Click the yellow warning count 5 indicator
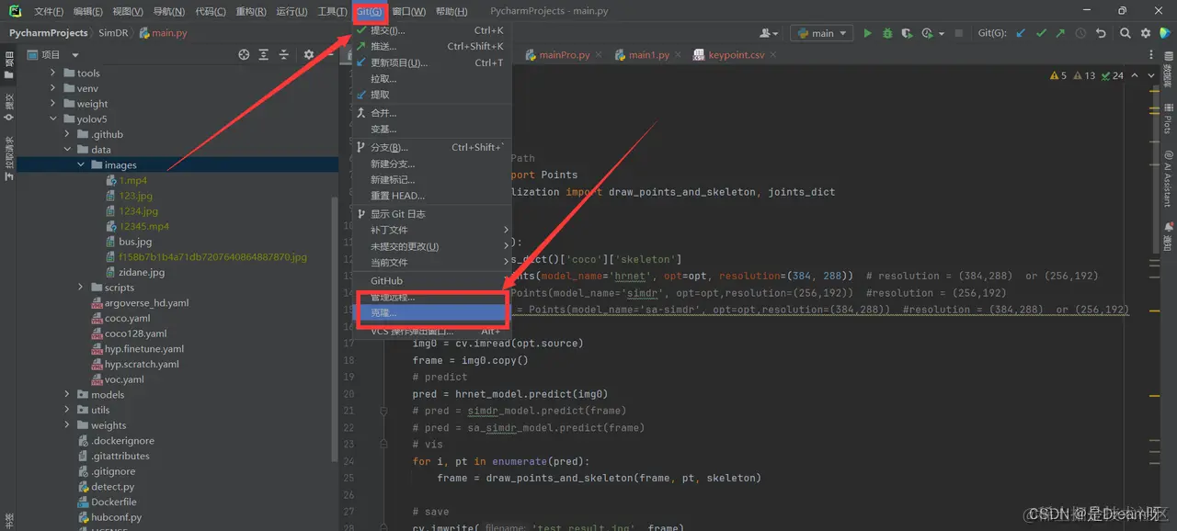This screenshot has height=531, width=1177. coord(1058,76)
